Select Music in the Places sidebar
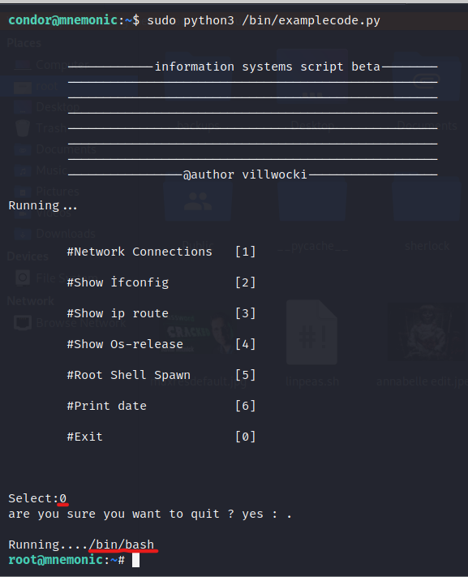The width and height of the screenshot is (468, 577). click(41, 170)
